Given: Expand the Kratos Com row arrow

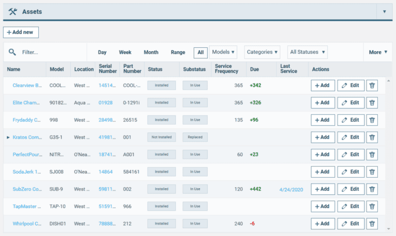Looking at the screenshot, I should coord(8,138).
